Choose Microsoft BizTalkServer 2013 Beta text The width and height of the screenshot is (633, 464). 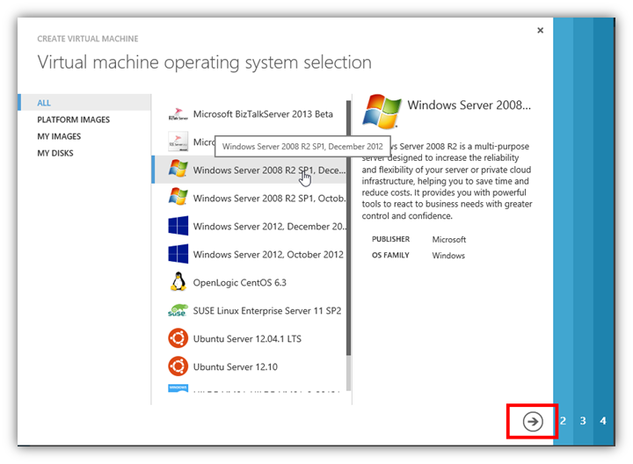coord(263,114)
